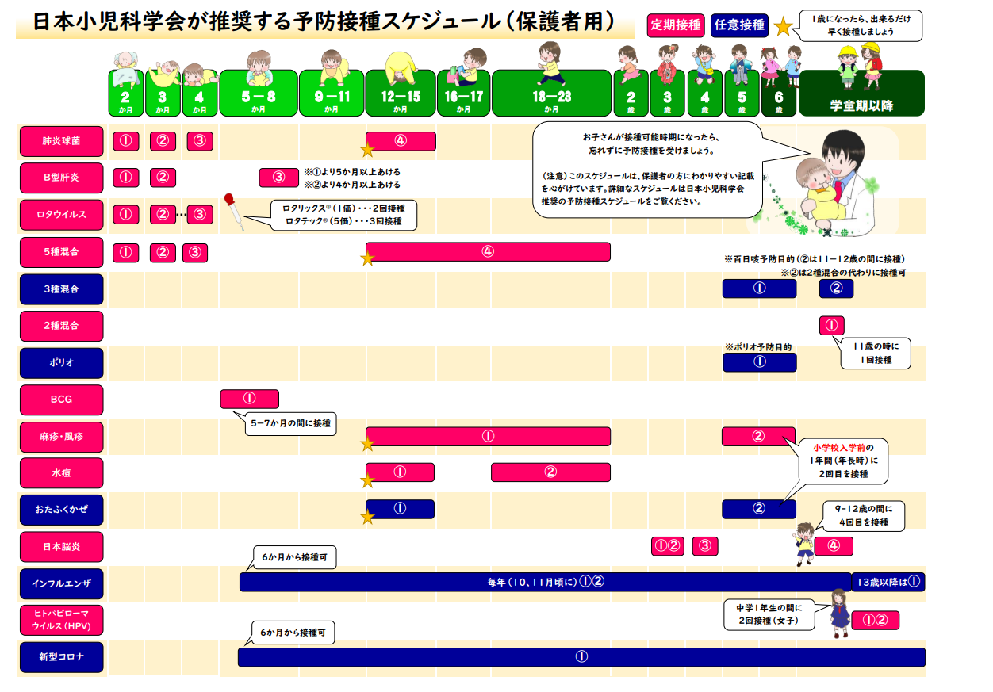Click the ③ dose bar in B型肝炎 row
The height and width of the screenshot is (692, 993).
(278, 178)
